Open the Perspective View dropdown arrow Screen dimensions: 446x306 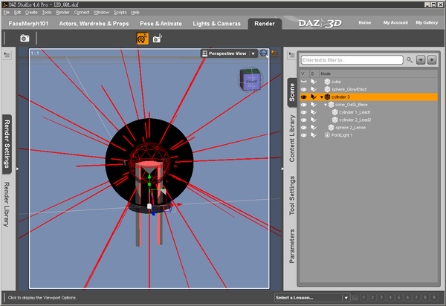pyautogui.click(x=253, y=53)
